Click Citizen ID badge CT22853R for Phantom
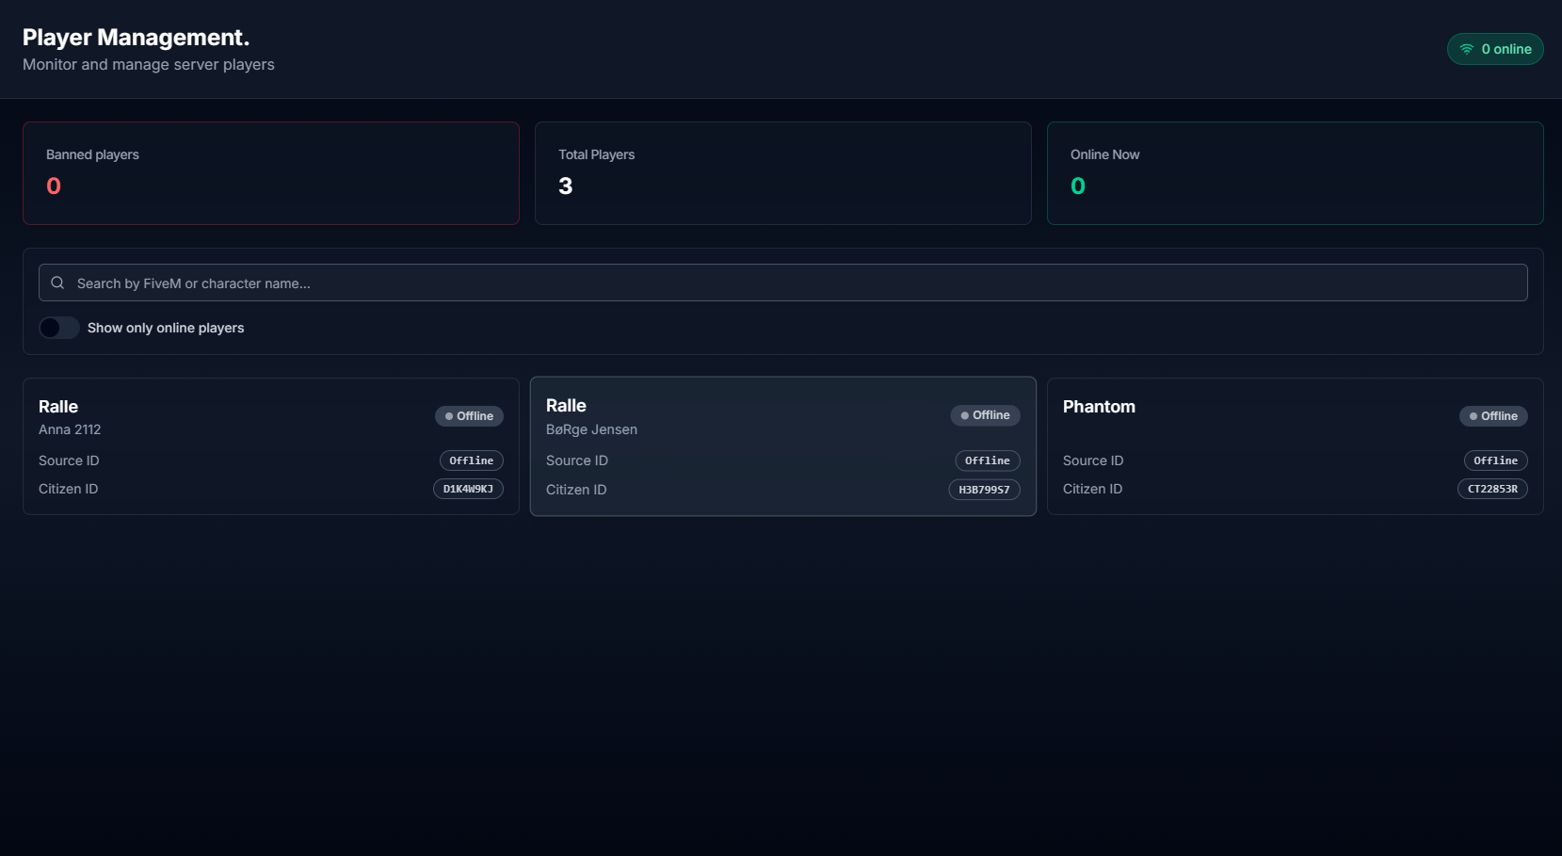 pos(1492,489)
